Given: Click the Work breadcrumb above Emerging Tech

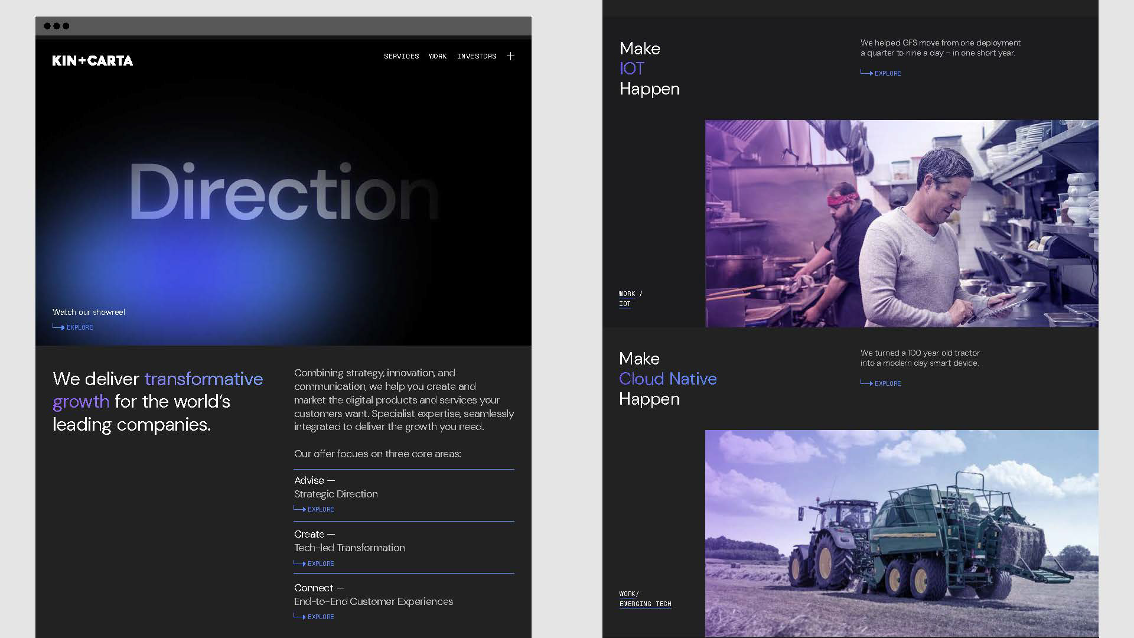Looking at the screenshot, I should pyautogui.click(x=627, y=594).
